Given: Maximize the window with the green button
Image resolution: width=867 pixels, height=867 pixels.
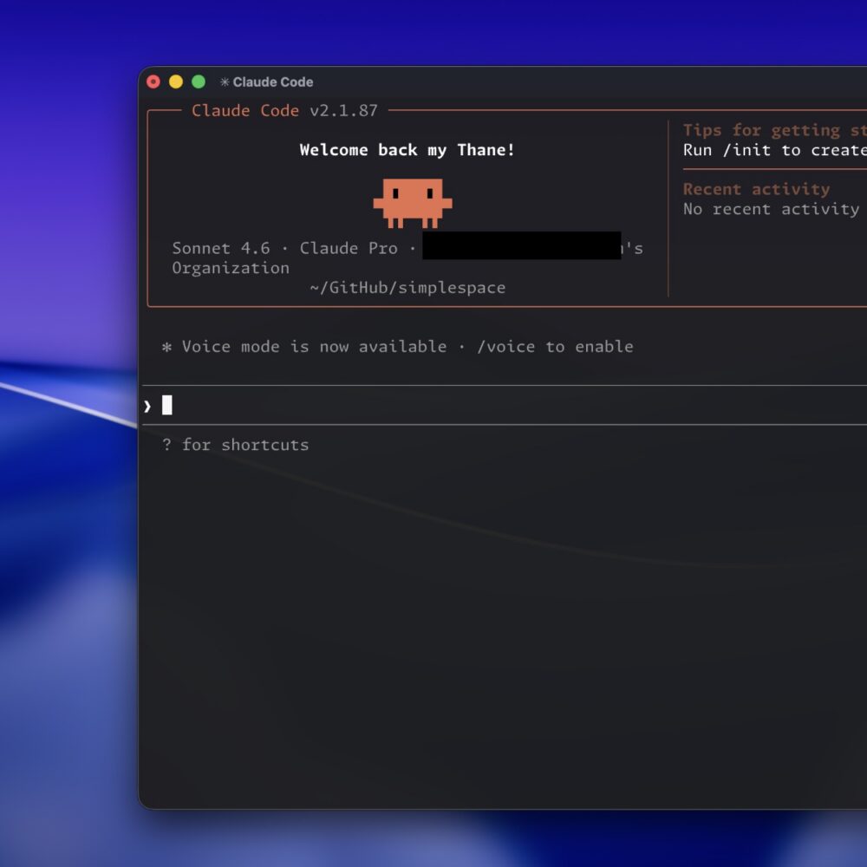Looking at the screenshot, I should pyautogui.click(x=199, y=81).
